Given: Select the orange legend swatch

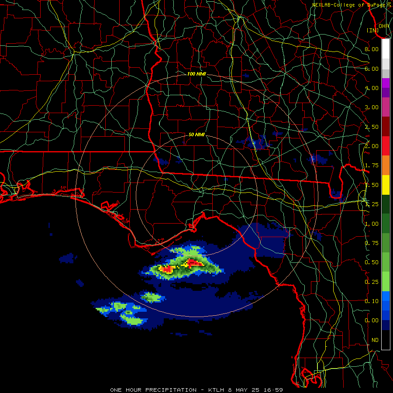Looking at the screenshot, I should 386,165.
